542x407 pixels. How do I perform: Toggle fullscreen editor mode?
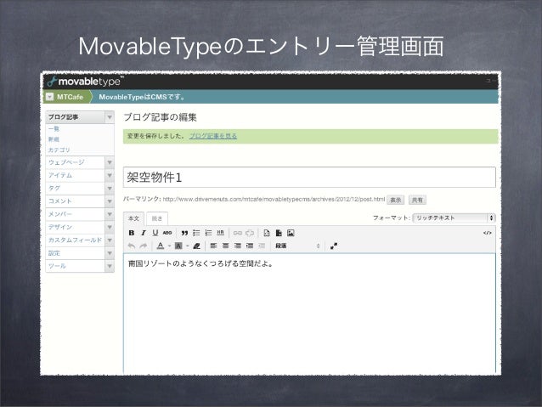[334, 246]
